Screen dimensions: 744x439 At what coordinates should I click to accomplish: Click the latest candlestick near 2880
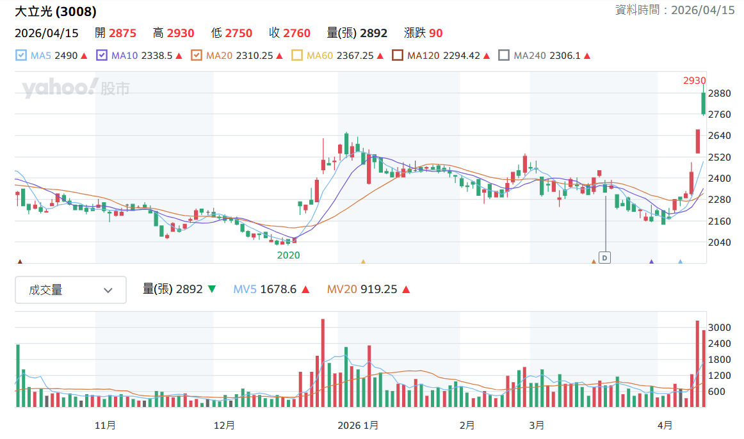(704, 102)
